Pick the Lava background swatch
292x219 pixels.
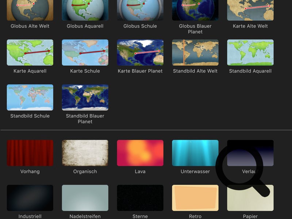pyautogui.click(x=140, y=153)
